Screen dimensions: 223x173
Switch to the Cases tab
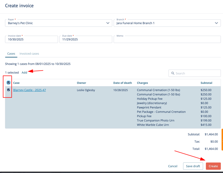click(11, 54)
